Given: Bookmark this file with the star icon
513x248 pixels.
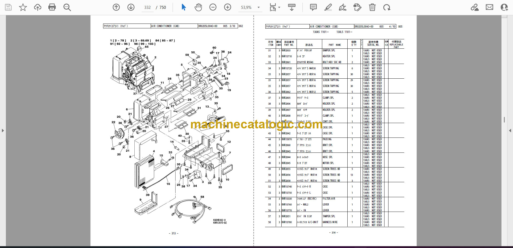Looking at the screenshot, I should (x=23, y=7).
